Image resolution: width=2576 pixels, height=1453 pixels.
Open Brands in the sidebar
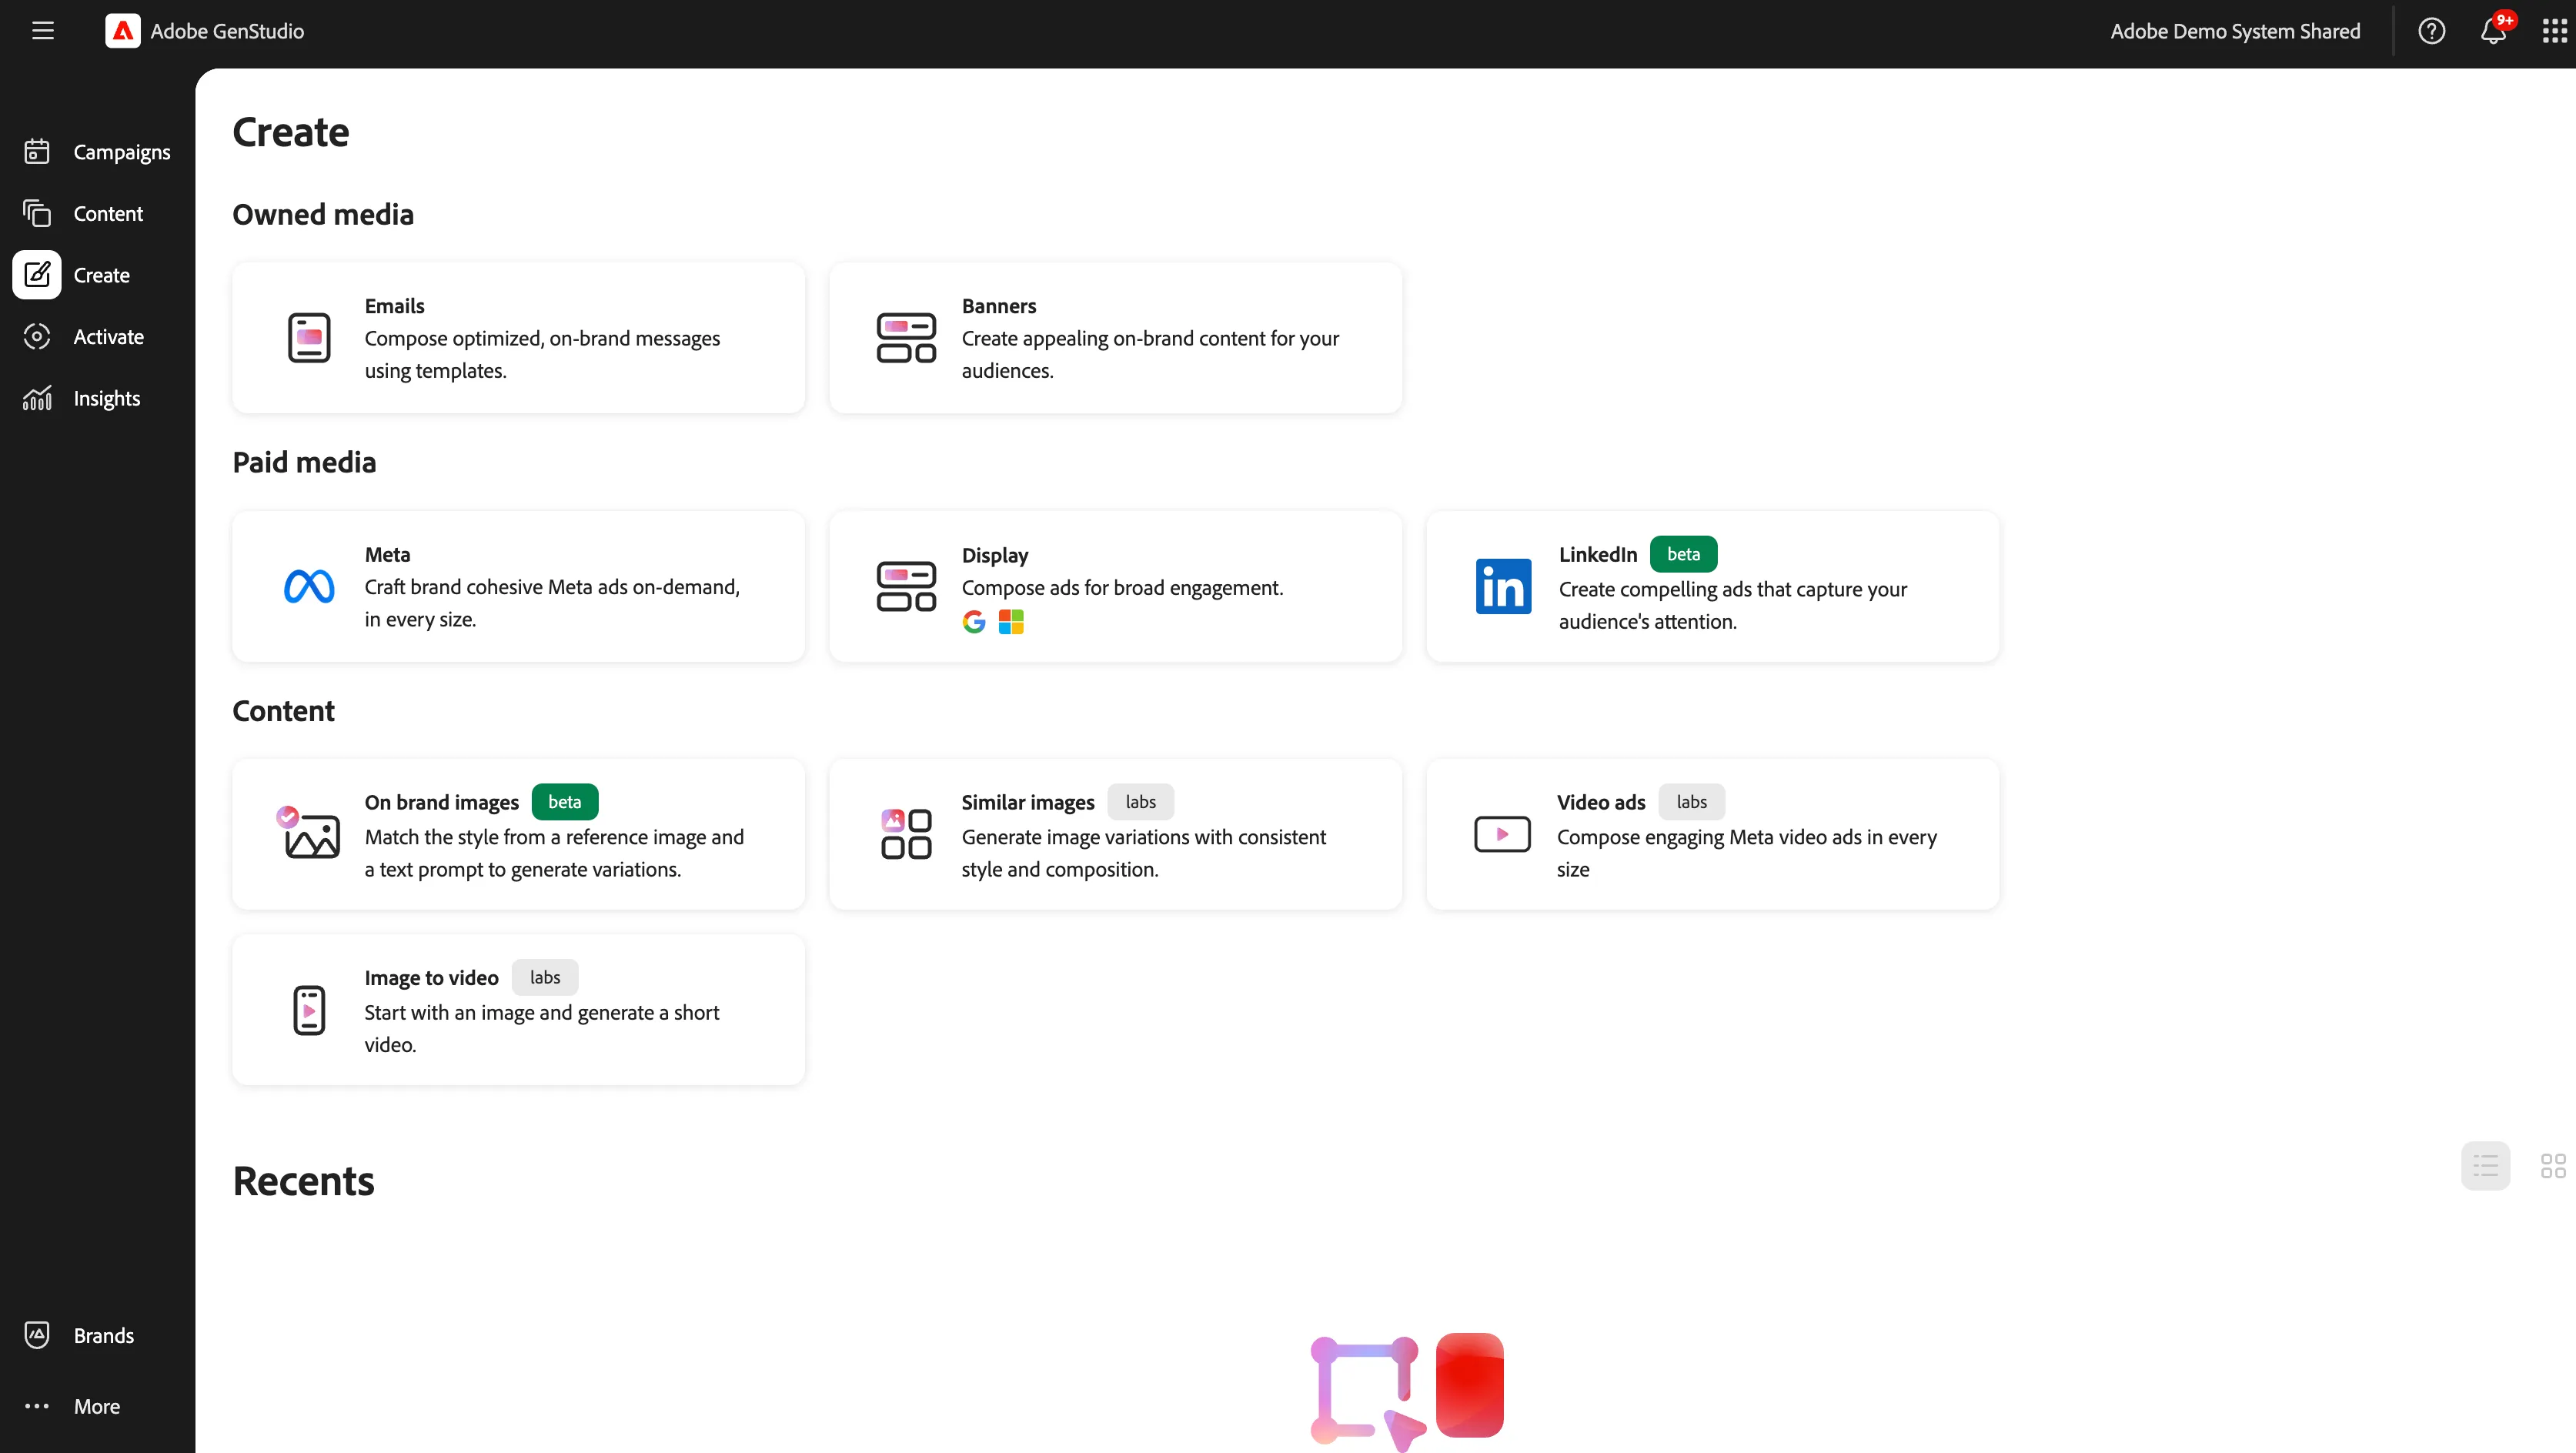click(x=98, y=1335)
